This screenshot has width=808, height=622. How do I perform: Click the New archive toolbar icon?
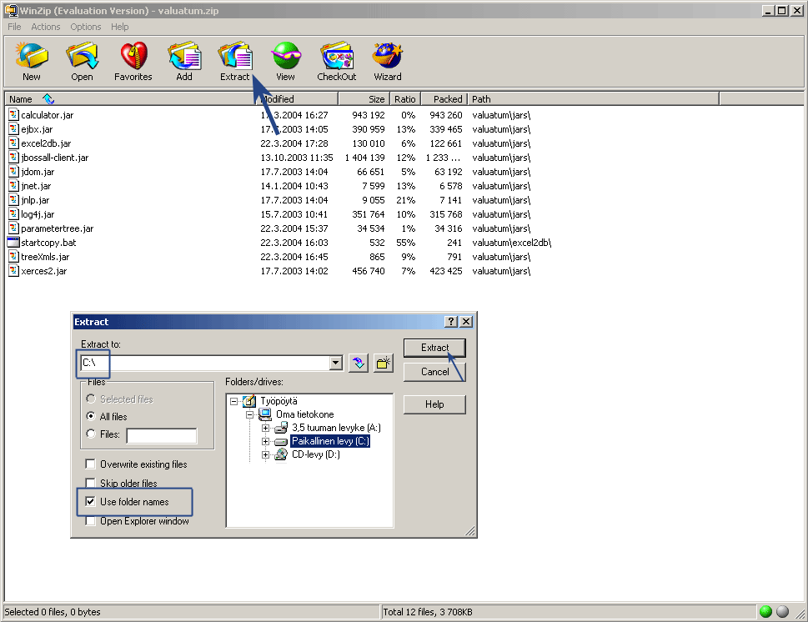point(32,56)
